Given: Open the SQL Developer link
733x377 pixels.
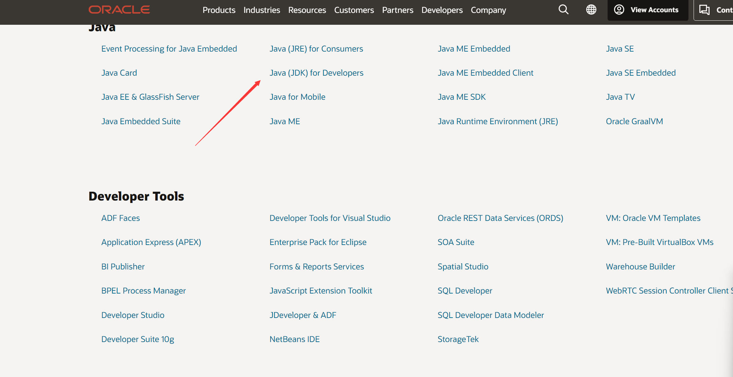Looking at the screenshot, I should tap(465, 291).
